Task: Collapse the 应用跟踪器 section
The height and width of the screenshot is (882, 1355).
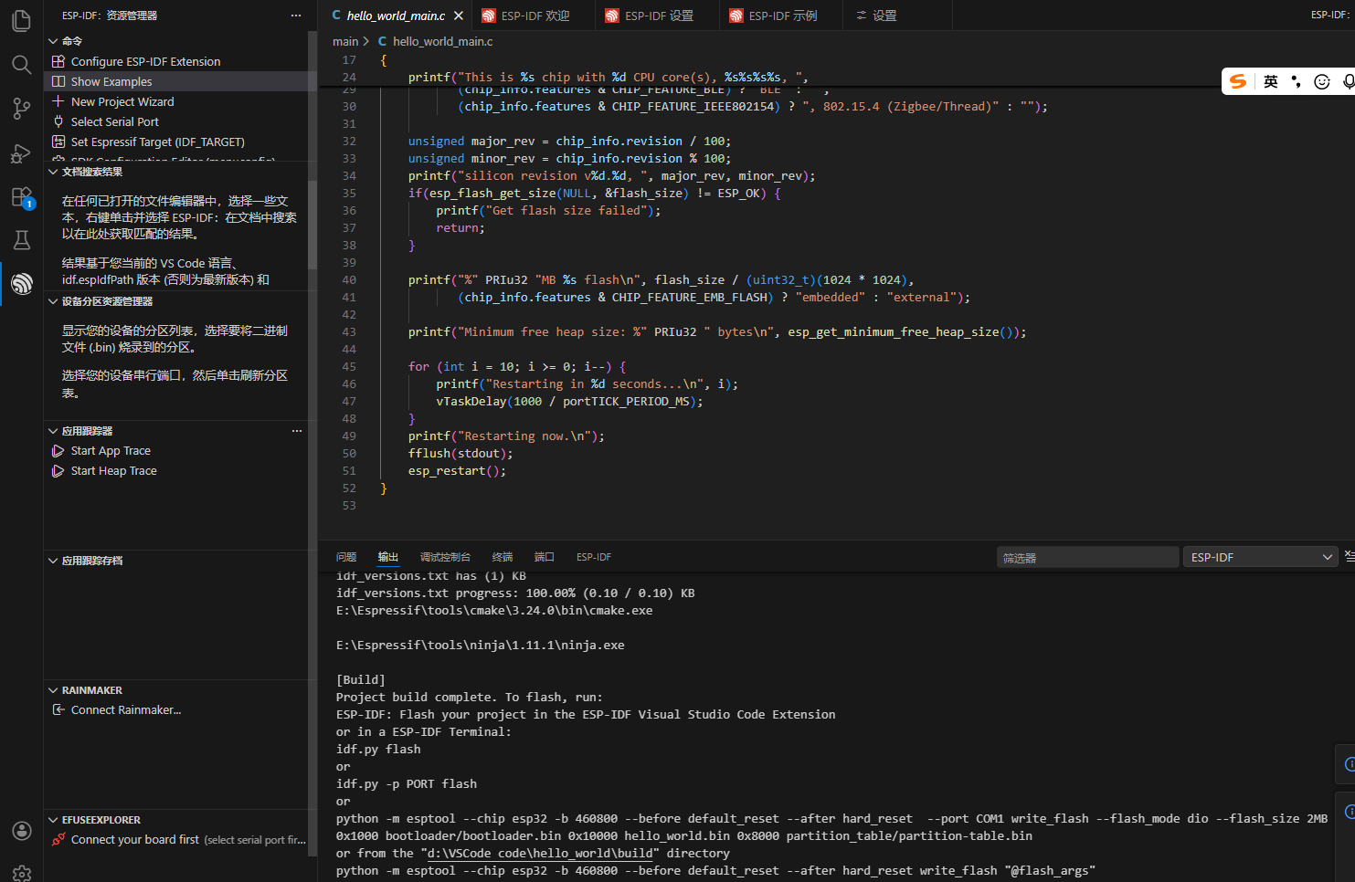Action: click(53, 431)
